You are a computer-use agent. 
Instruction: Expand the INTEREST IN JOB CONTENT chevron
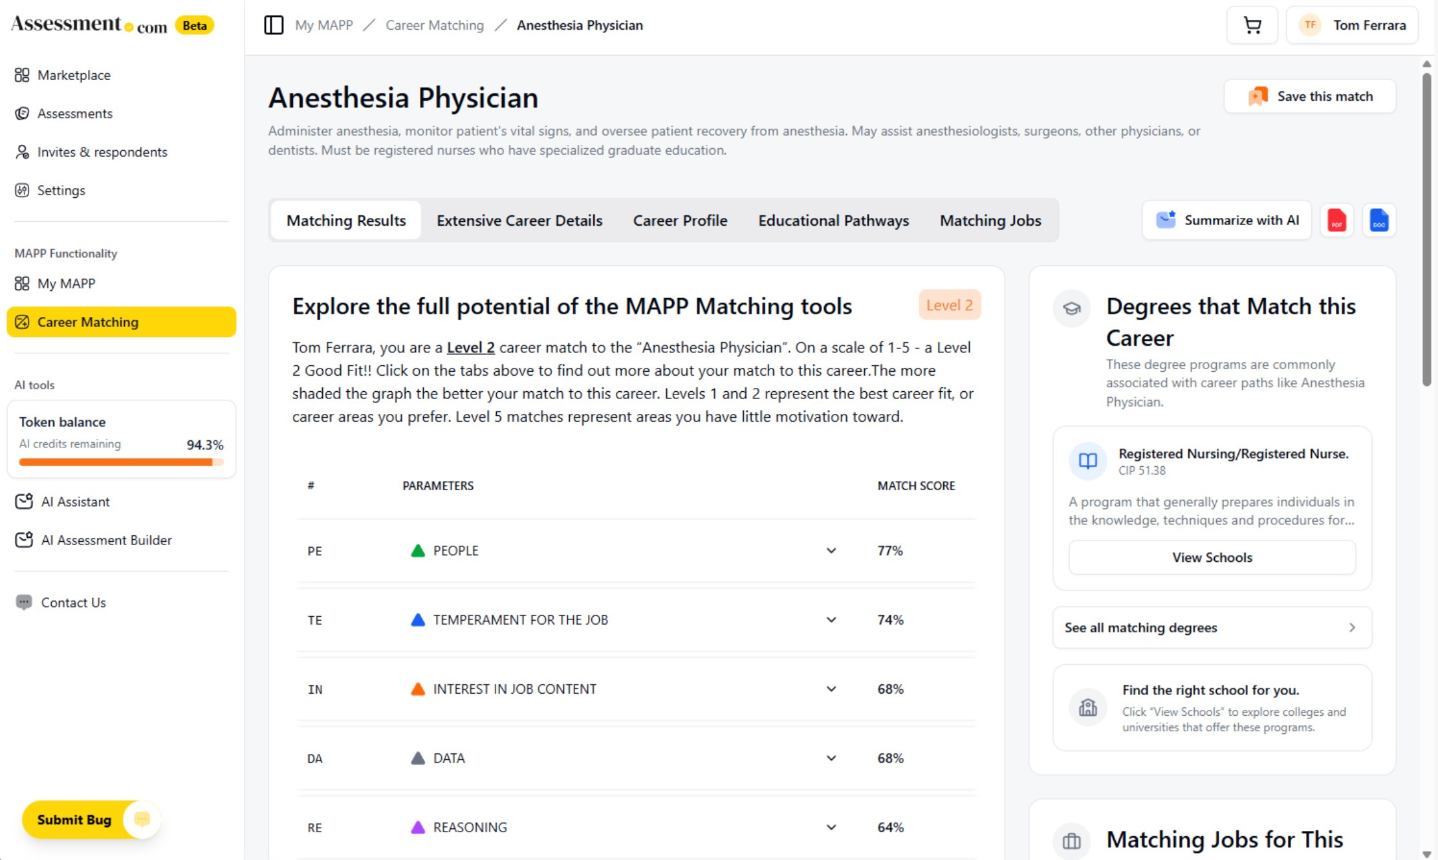click(x=831, y=689)
